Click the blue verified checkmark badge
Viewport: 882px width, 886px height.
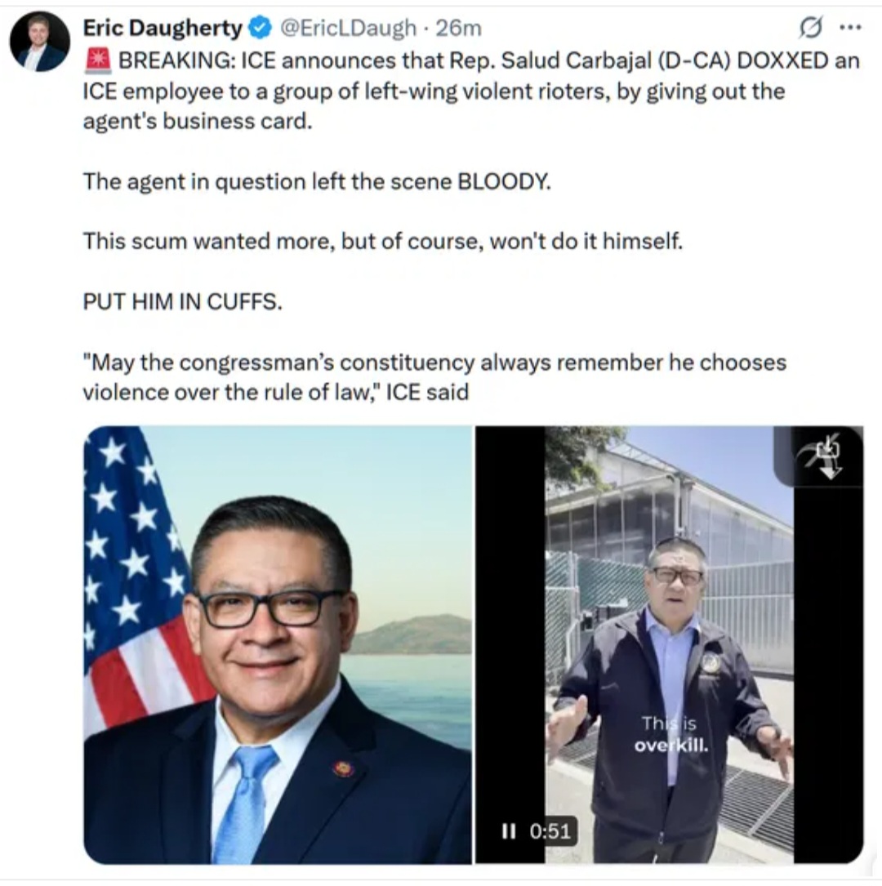(x=260, y=28)
